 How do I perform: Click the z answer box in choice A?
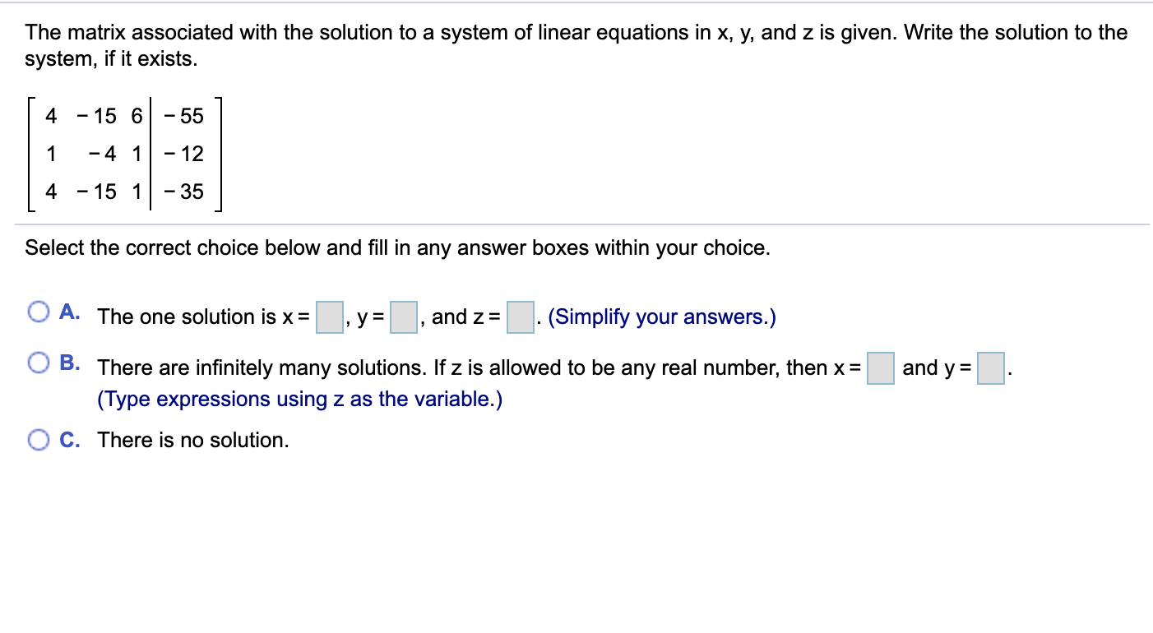pos(519,316)
